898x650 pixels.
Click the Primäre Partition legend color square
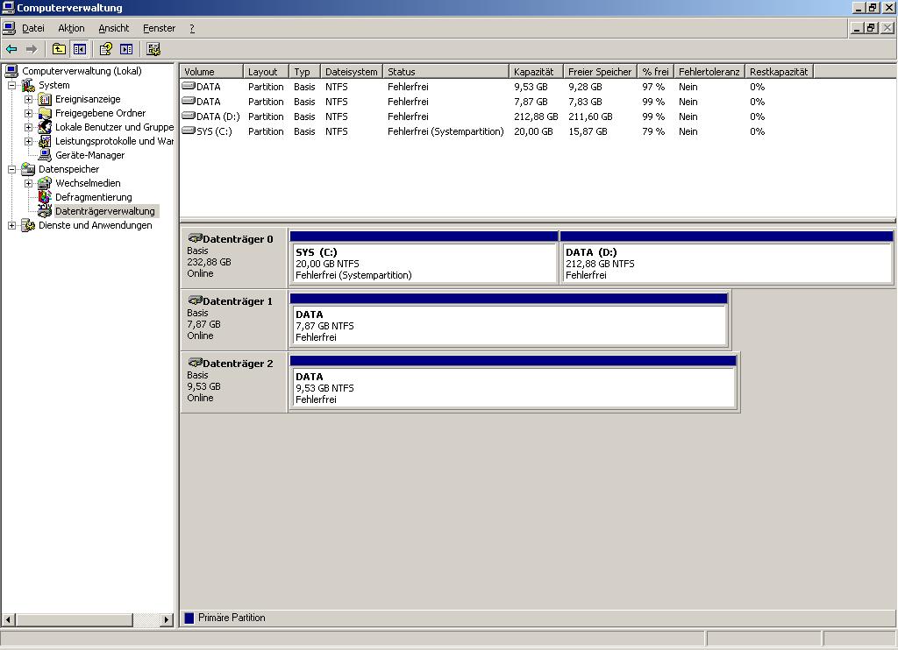pyautogui.click(x=189, y=618)
